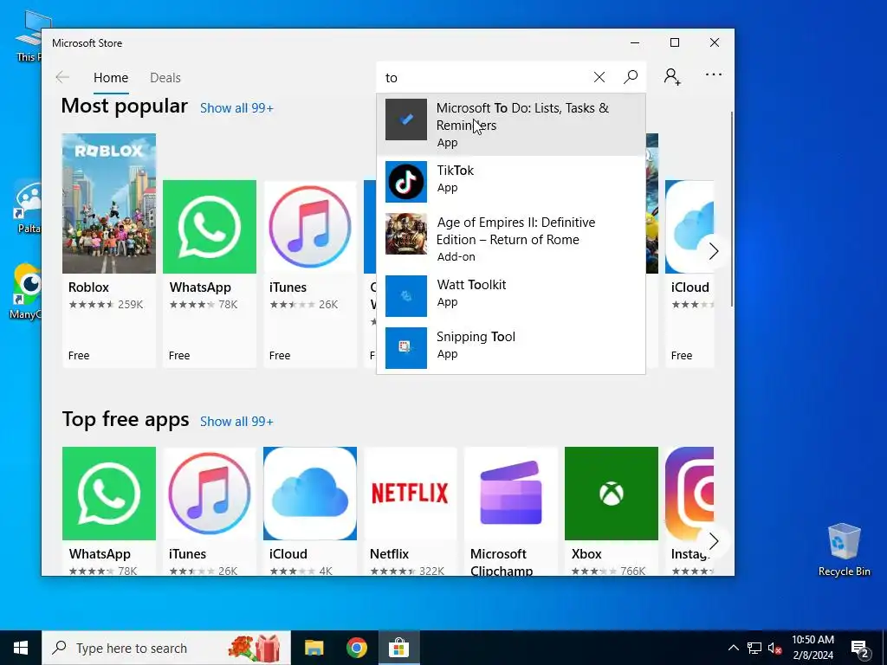
Task: Minimize the Microsoft Store window
Action: click(x=635, y=43)
